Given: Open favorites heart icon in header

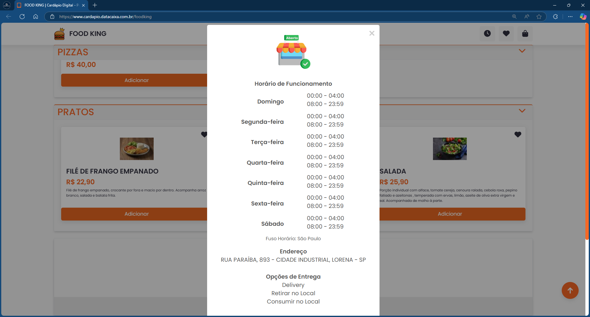Looking at the screenshot, I should [506, 33].
